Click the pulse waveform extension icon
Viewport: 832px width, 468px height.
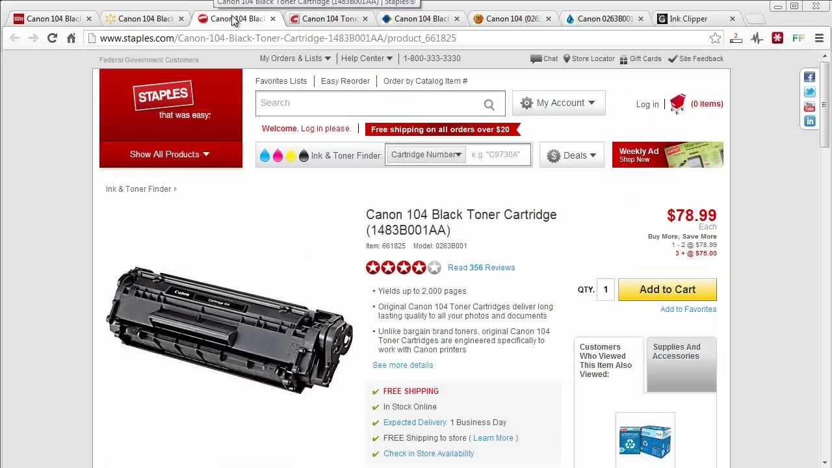click(x=757, y=38)
